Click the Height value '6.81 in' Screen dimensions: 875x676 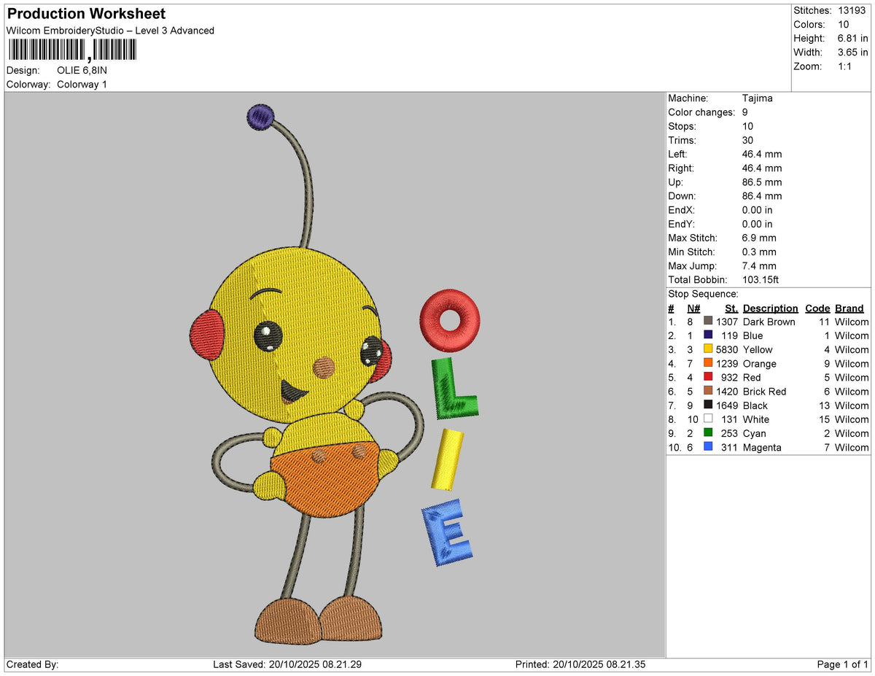point(853,38)
